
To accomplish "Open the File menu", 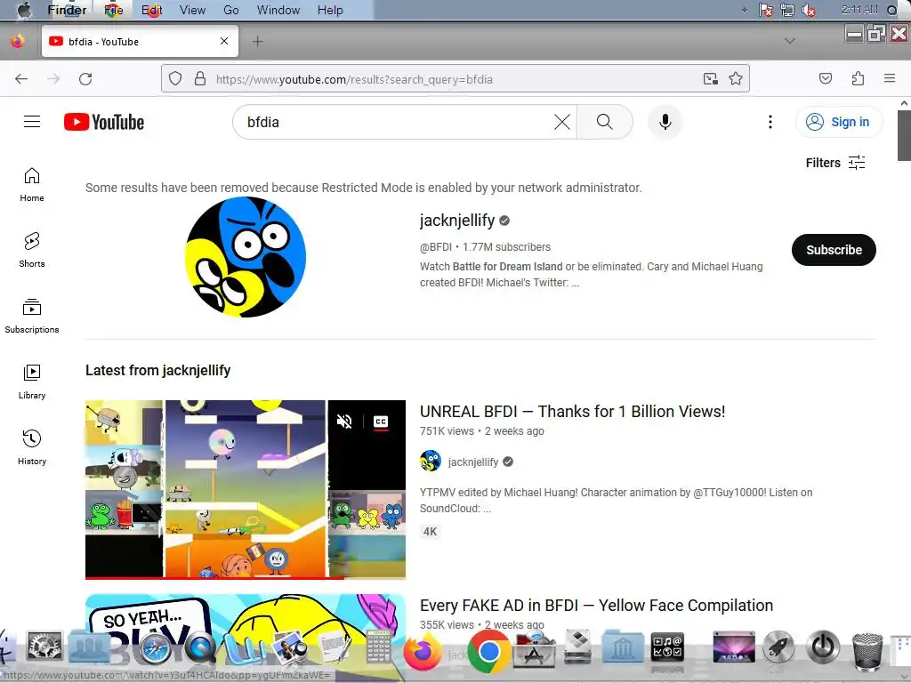I will pyautogui.click(x=113, y=10).
